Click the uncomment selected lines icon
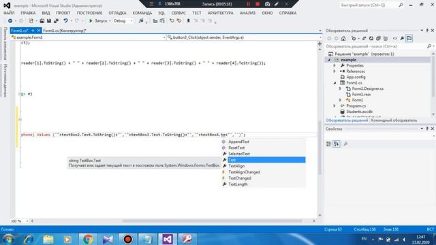436x245 pixels. [178, 21]
